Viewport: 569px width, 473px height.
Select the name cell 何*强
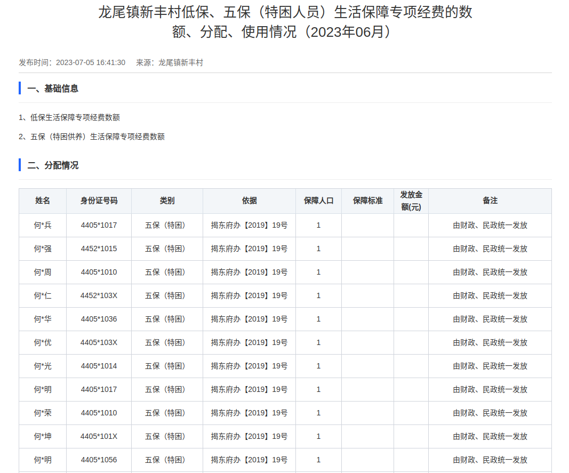(x=43, y=248)
